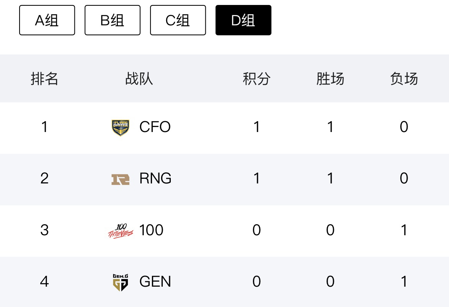Open the C组 group standings
The image size is (449, 307).
click(x=178, y=20)
